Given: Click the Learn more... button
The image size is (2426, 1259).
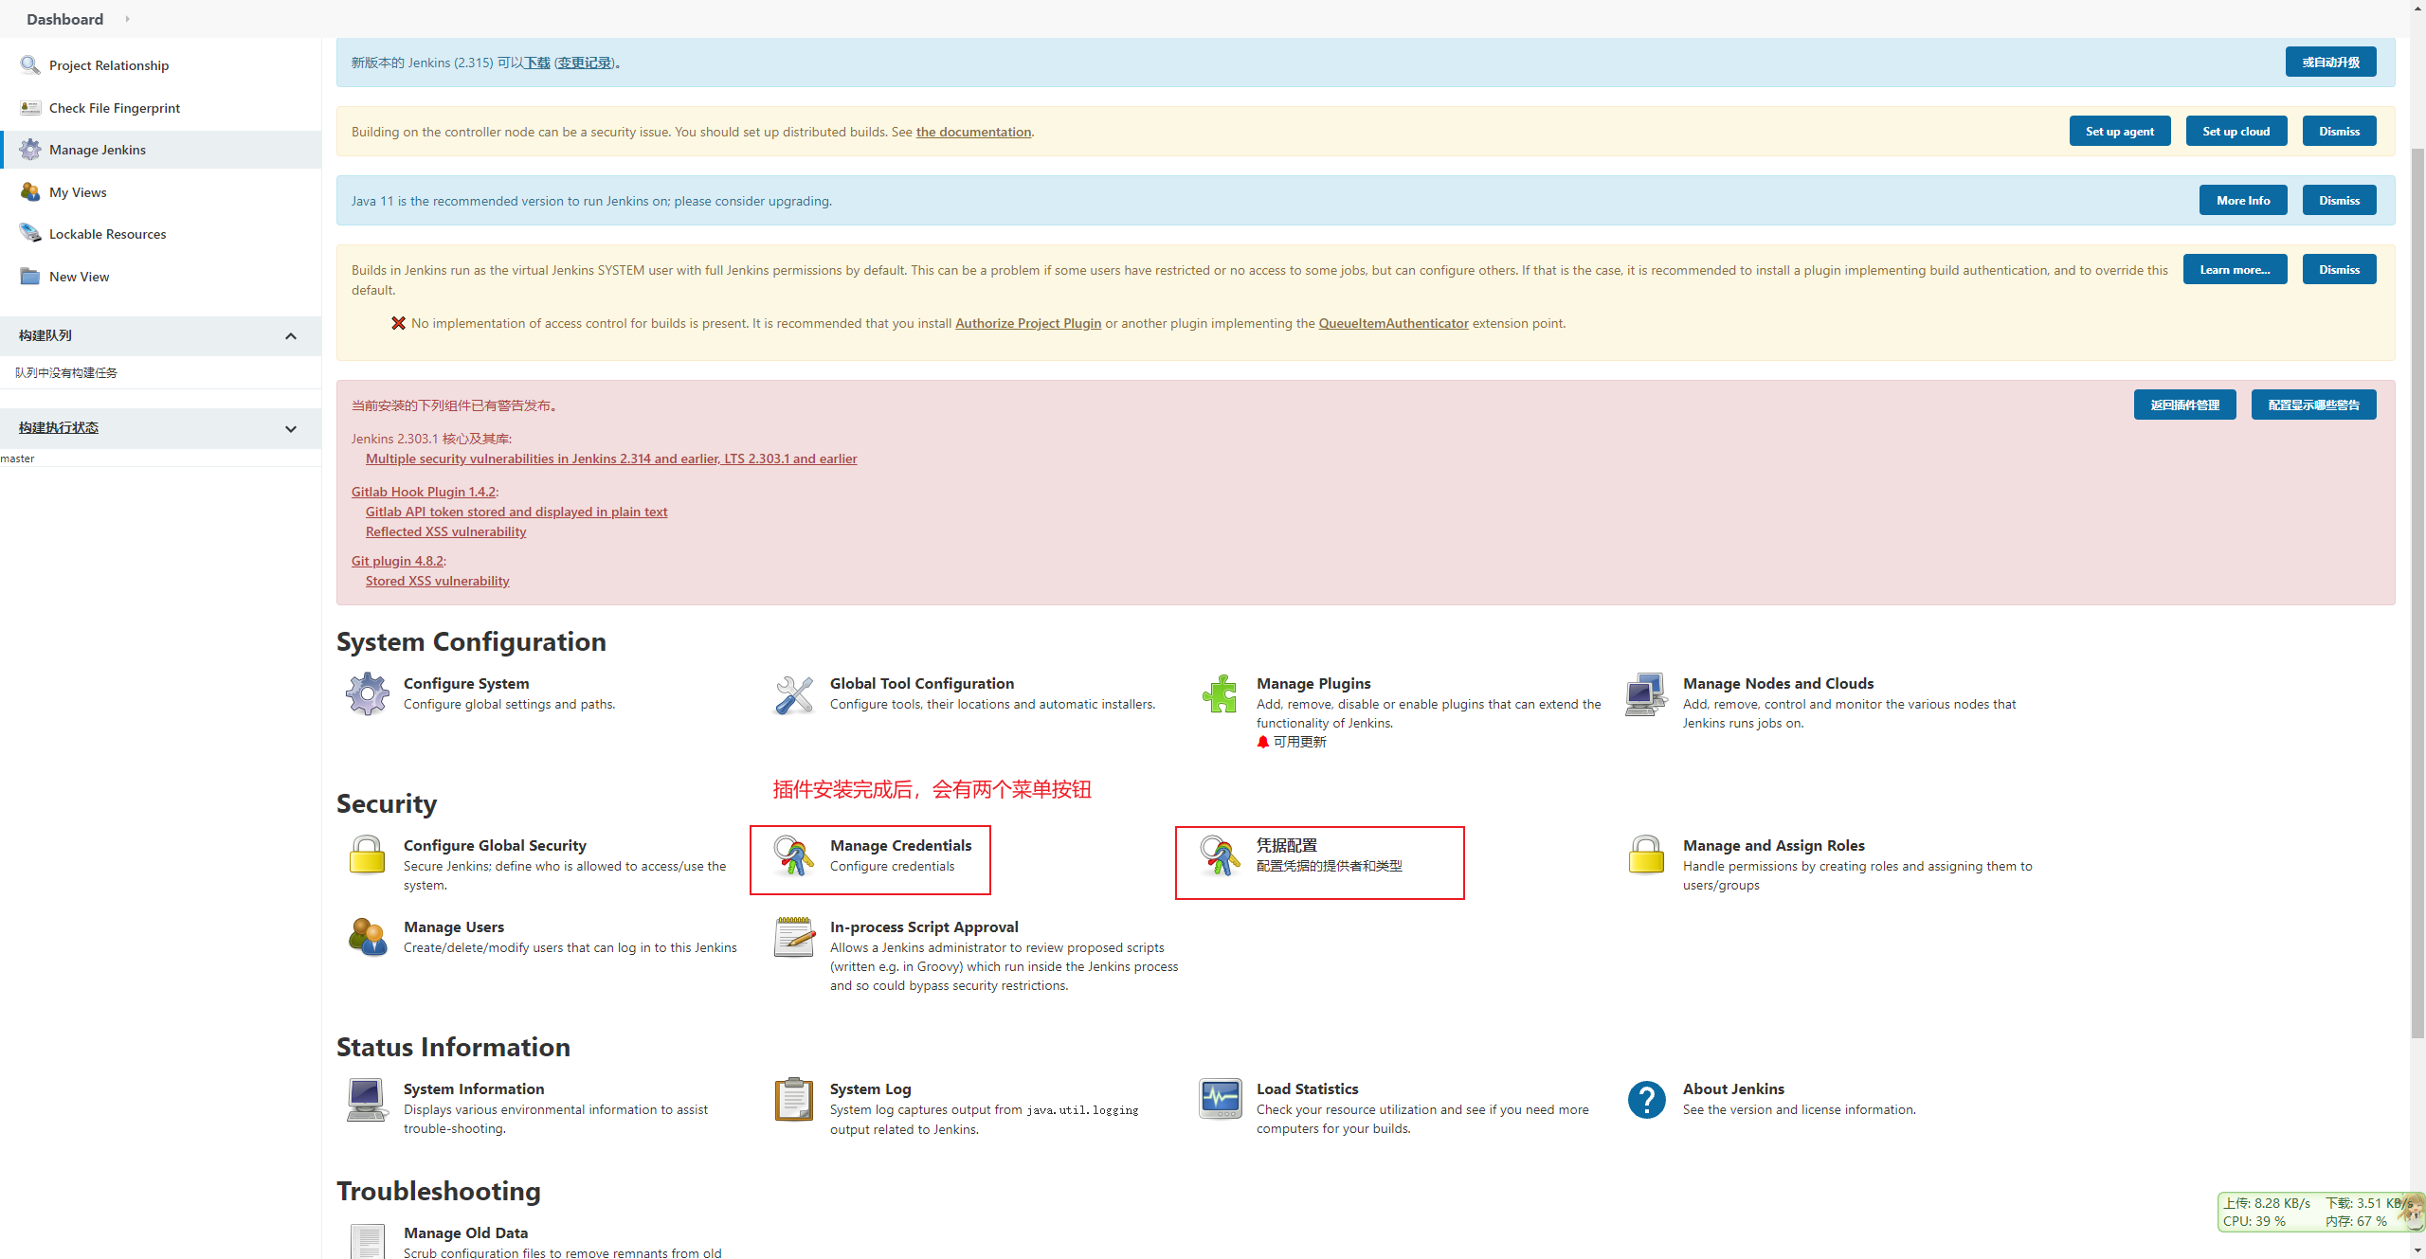Looking at the screenshot, I should tap(2236, 270).
